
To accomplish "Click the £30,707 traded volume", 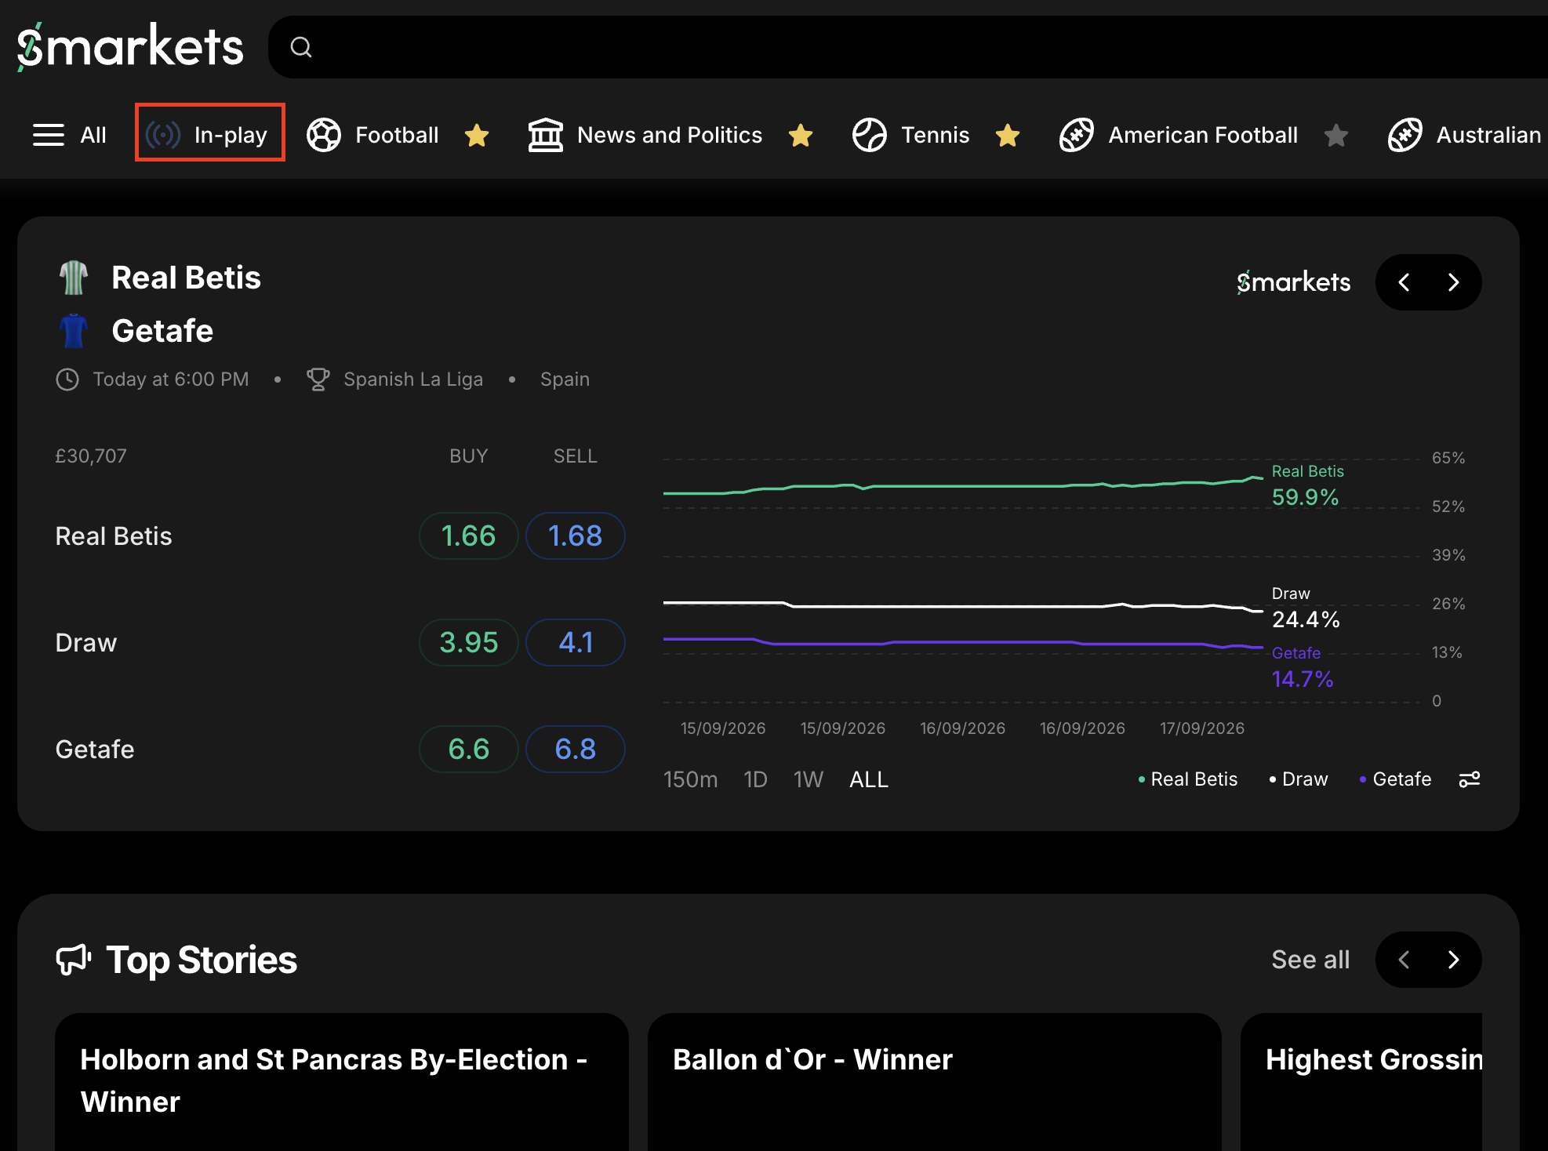I will [91, 456].
